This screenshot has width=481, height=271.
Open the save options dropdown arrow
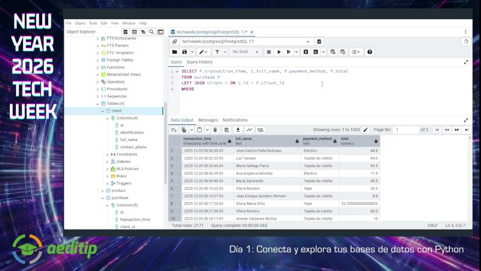coord(192,52)
